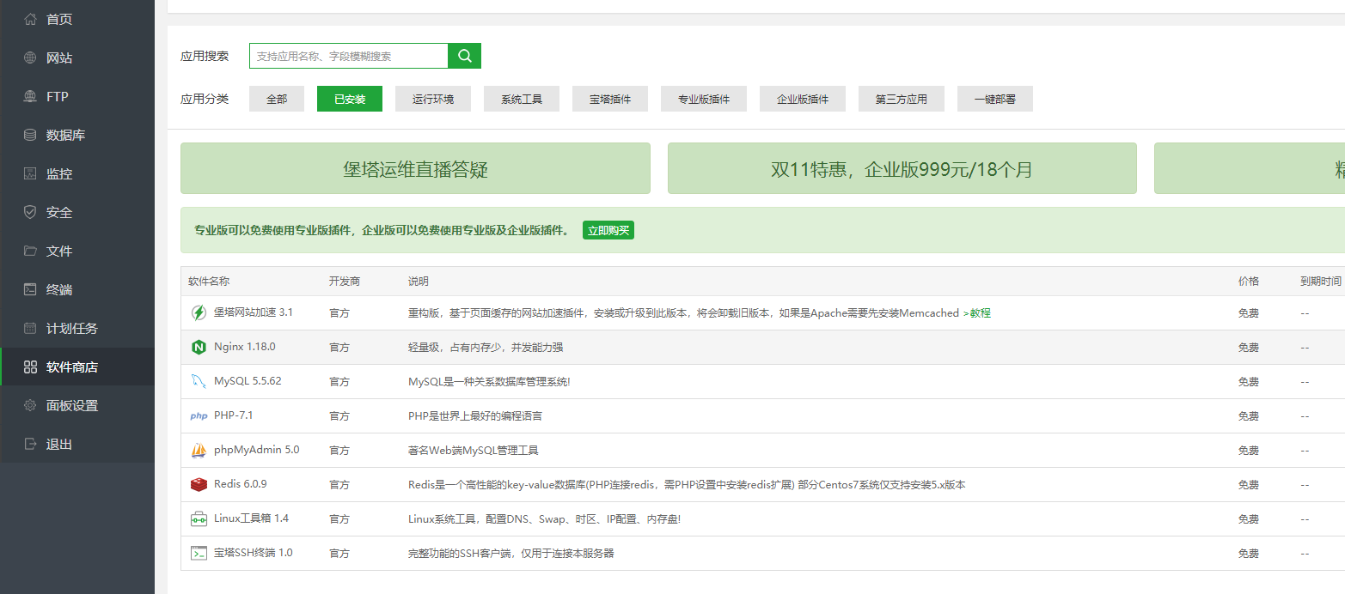Select the 系统工具 category tab
Viewport: 1345px width, 594px height.
coord(522,99)
